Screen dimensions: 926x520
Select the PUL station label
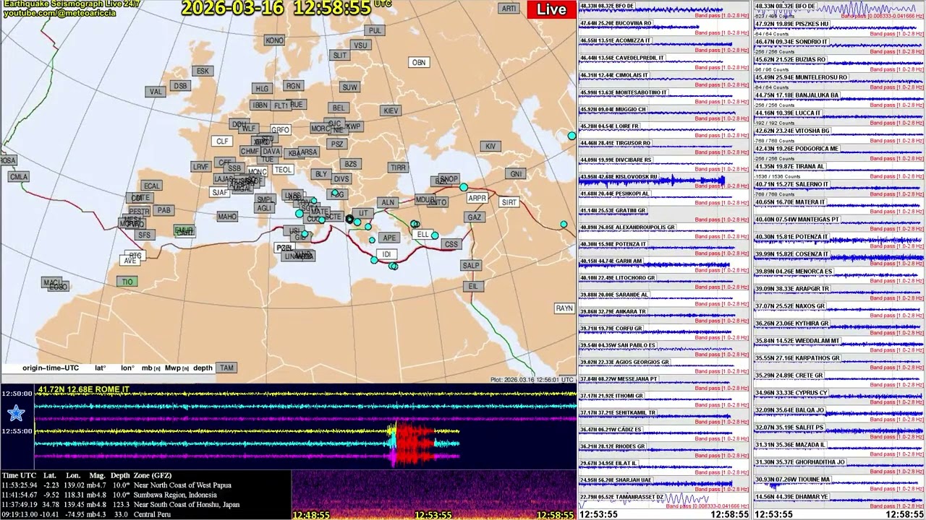click(x=375, y=30)
